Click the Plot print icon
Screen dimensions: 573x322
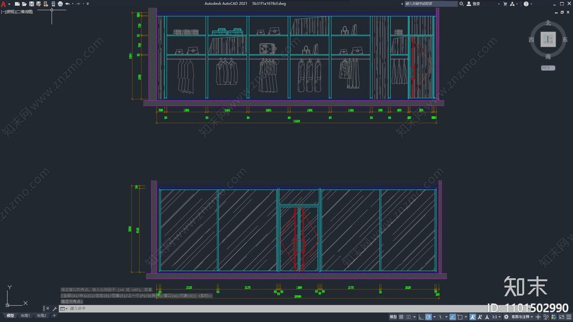click(x=60, y=4)
